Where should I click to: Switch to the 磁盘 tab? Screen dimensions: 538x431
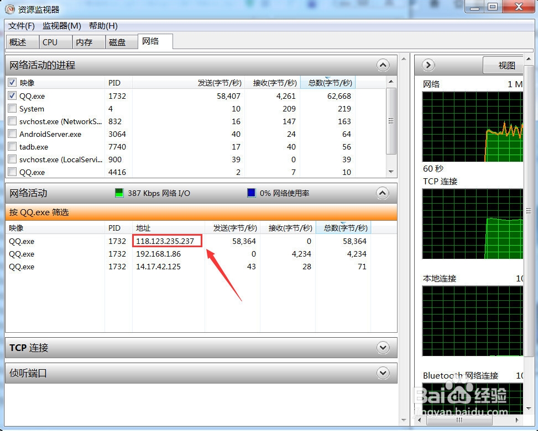(x=122, y=42)
